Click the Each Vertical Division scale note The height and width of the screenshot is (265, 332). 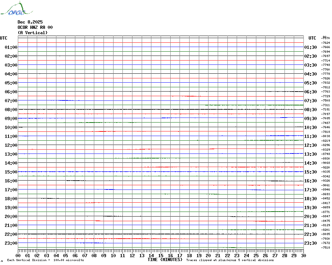[45, 260]
